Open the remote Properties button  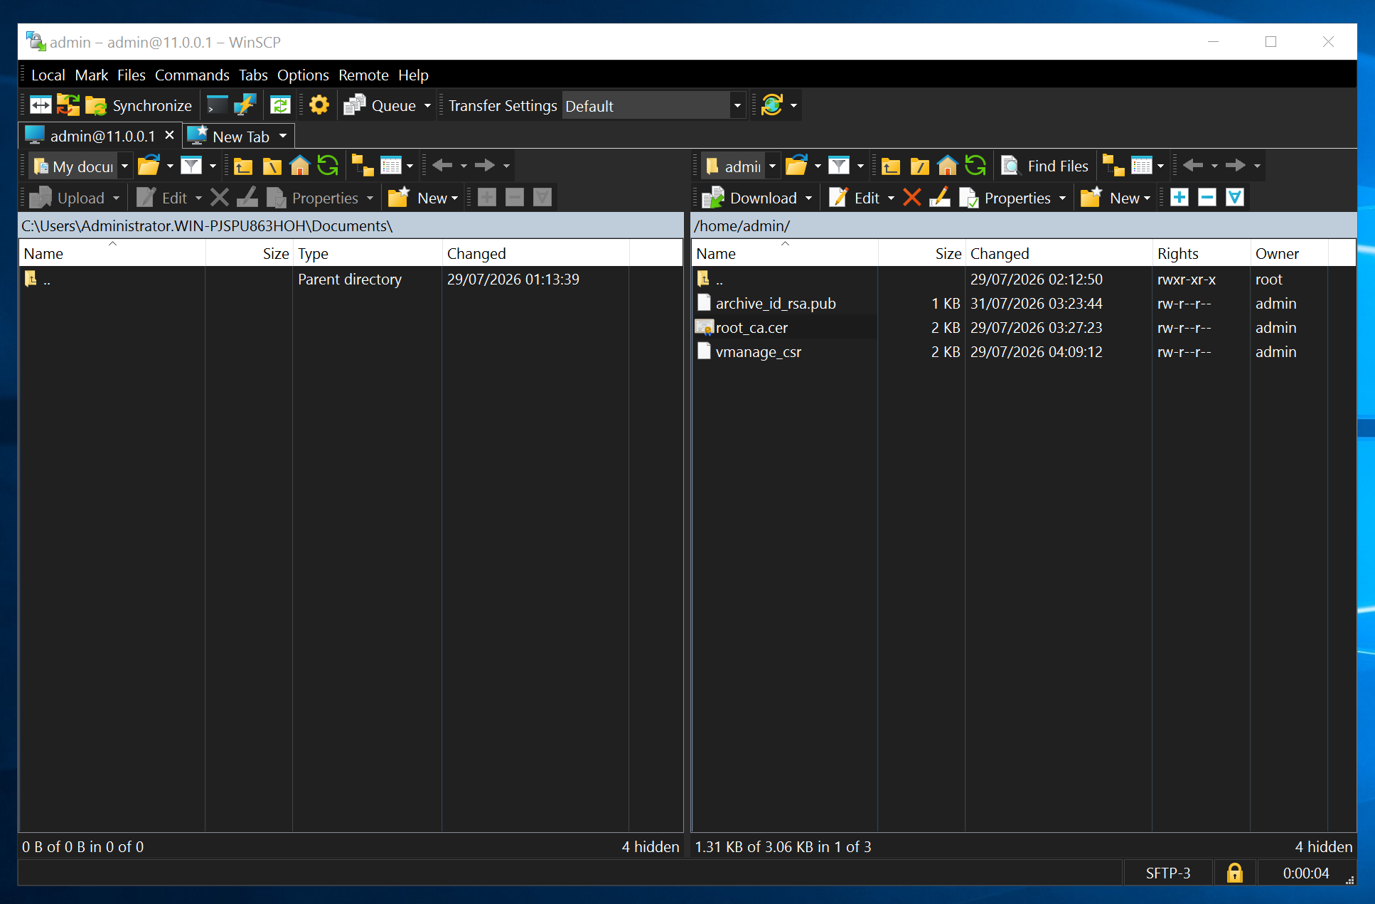point(1005,198)
